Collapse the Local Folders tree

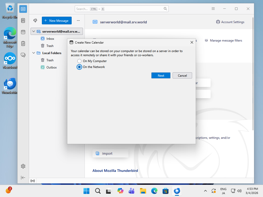point(34,53)
